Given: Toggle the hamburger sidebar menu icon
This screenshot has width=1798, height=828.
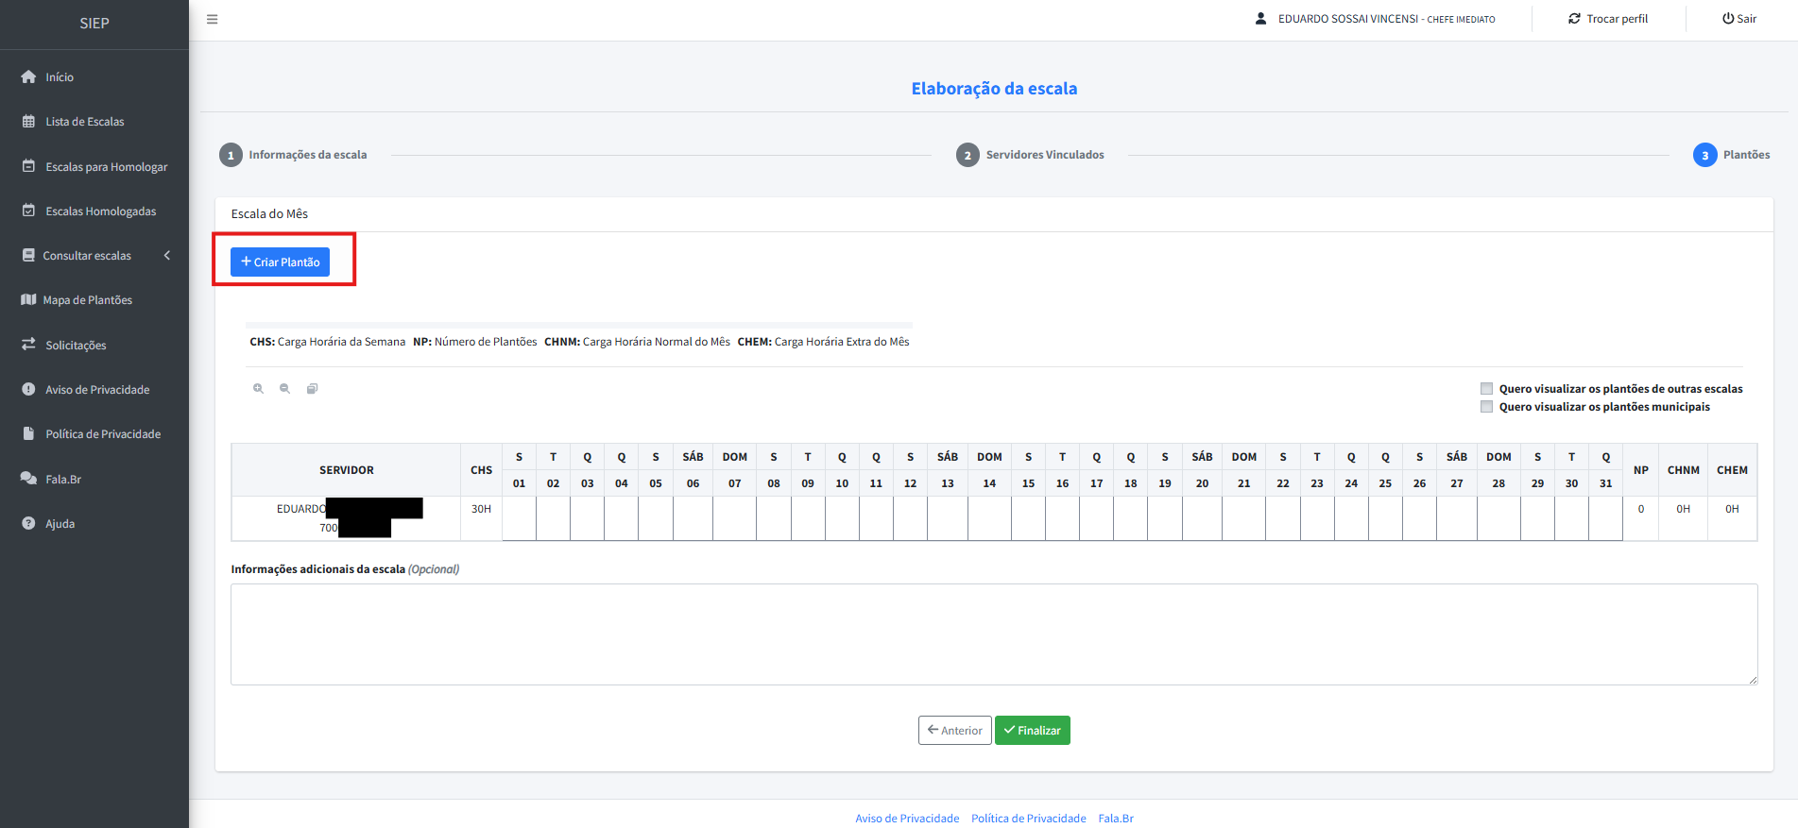Looking at the screenshot, I should [x=213, y=19].
